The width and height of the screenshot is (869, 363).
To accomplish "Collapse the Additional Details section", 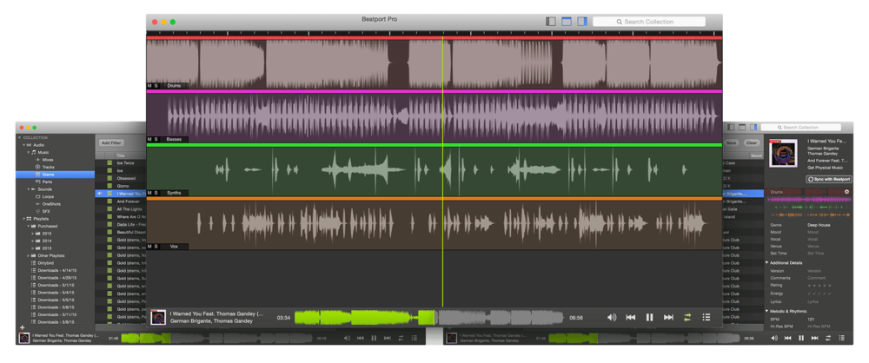I will 767,262.
